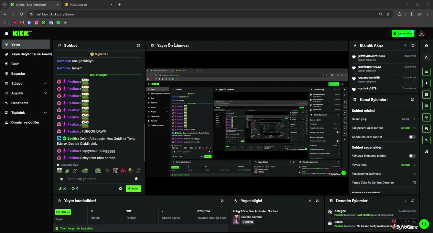Toggle Yalnızca Emotlarla sohbet switch
The height and width of the screenshot is (233, 433).
click(x=412, y=156)
